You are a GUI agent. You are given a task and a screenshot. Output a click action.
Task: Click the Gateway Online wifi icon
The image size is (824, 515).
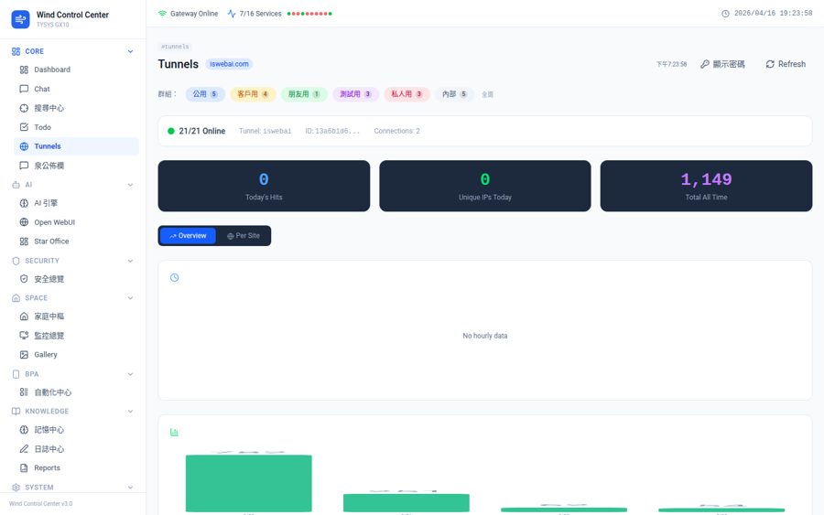162,14
